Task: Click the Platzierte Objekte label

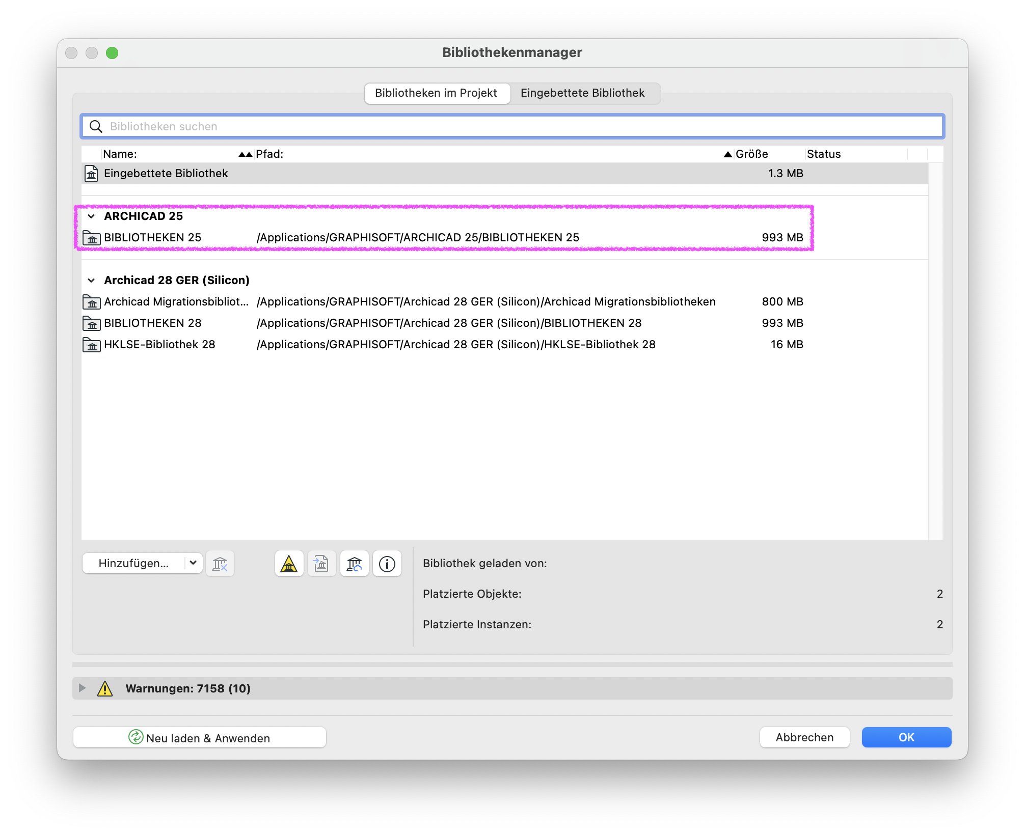Action: (472, 594)
